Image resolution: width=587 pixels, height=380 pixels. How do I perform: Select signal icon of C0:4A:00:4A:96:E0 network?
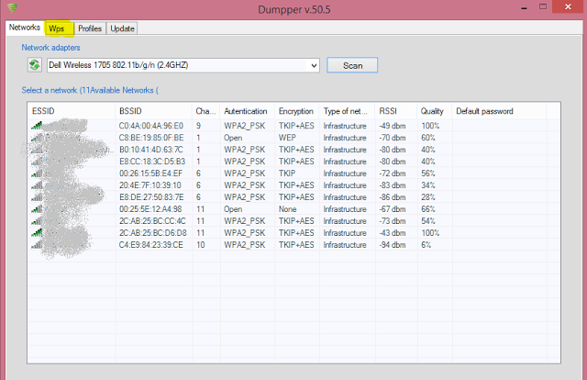click(37, 125)
